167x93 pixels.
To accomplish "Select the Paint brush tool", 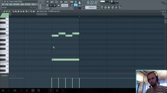I will point(16,11).
